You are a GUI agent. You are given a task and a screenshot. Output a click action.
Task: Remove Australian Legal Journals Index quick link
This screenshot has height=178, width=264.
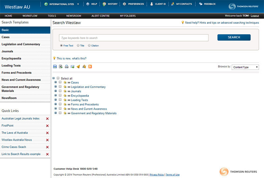(47, 119)
